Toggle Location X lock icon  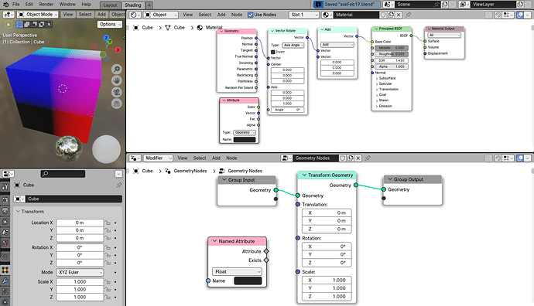(108, 223)
